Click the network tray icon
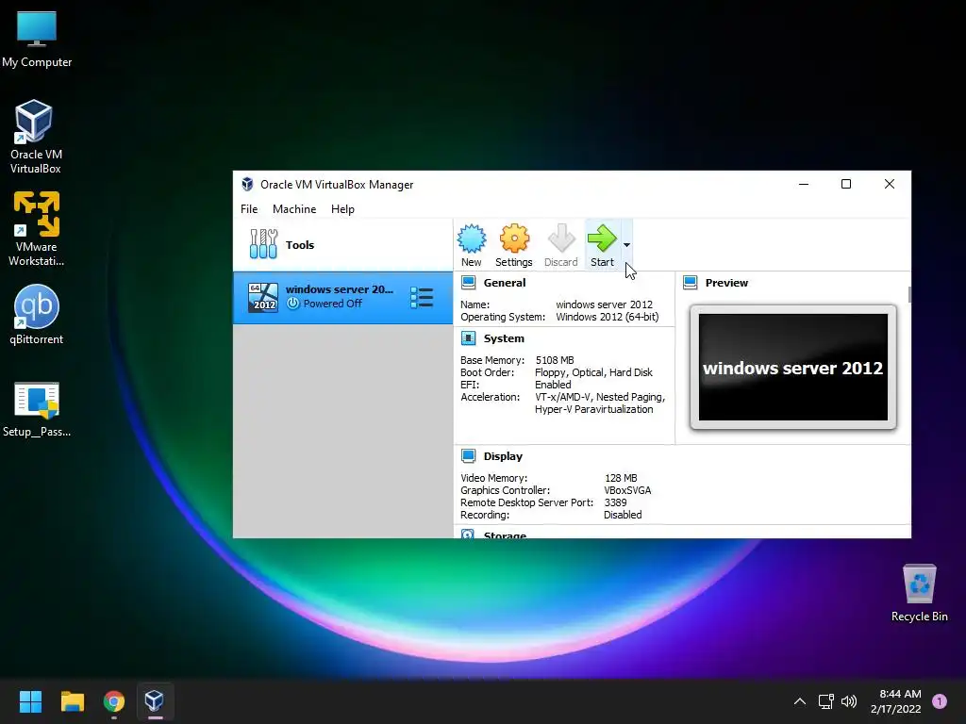 click(825, 701)
